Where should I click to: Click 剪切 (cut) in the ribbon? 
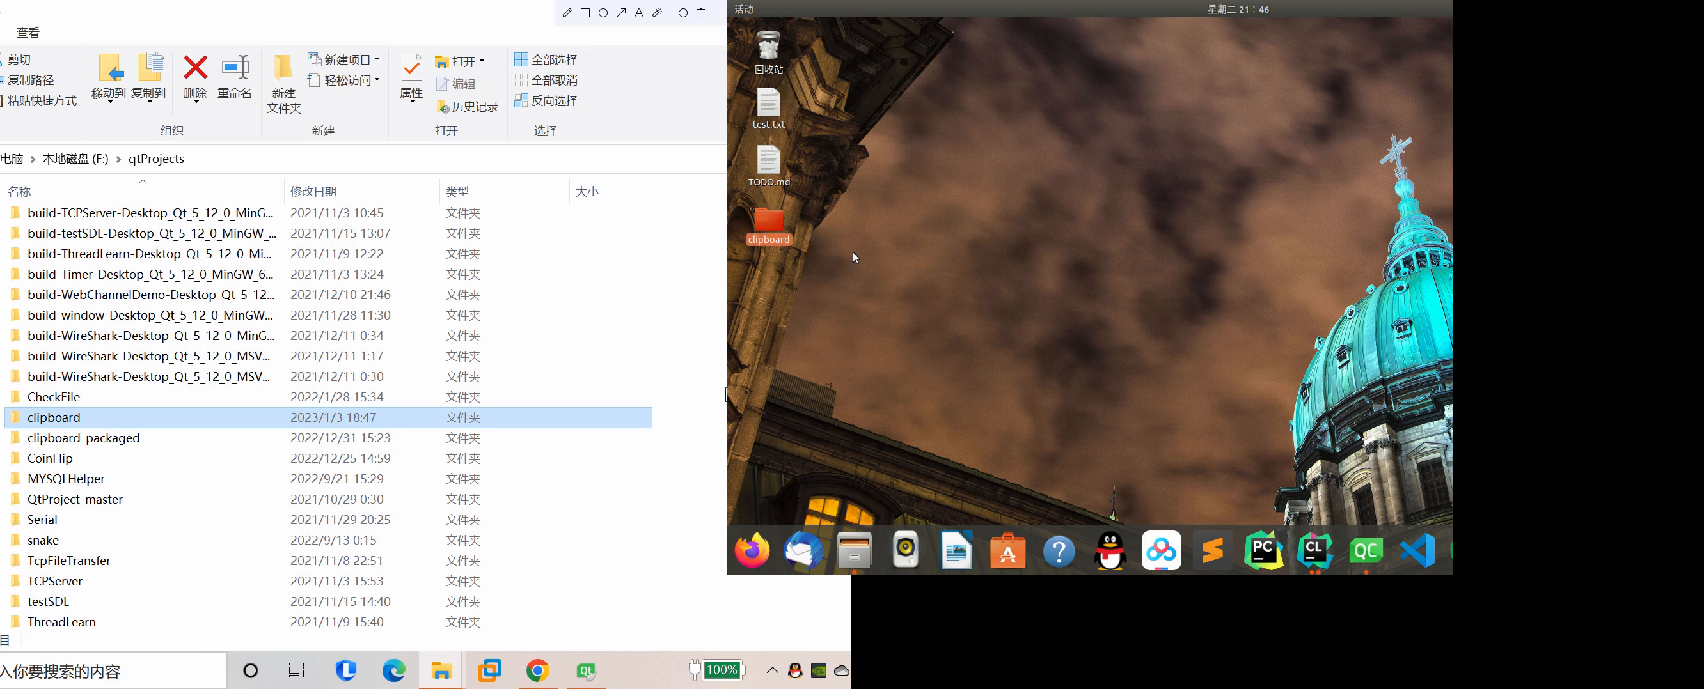point(17,59)
